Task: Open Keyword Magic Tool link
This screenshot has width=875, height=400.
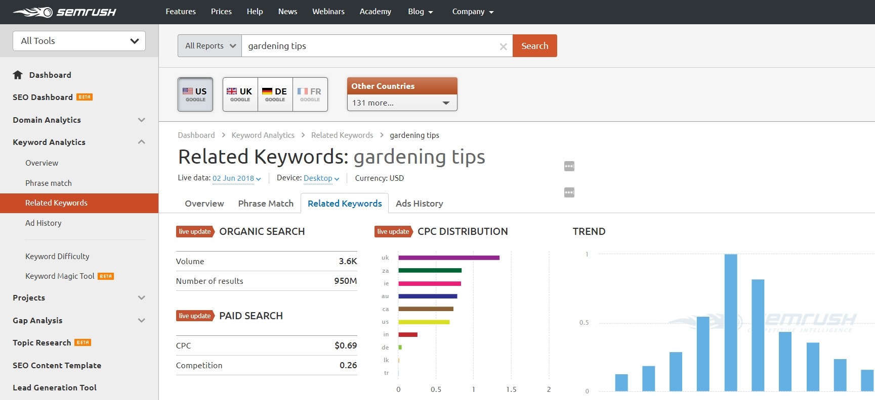Action: click(60, 276)
